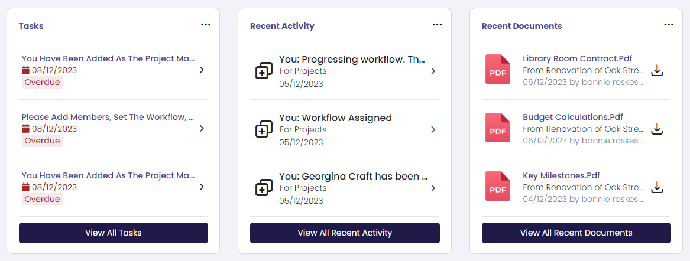Screen dimensions: 690x261
Task: Expand the Workflow Assigned activity chevron
Action: pos(433,129)
